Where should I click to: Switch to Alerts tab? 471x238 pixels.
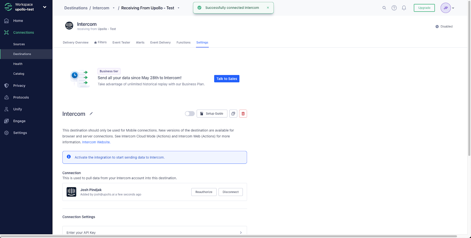pos(140,42)
